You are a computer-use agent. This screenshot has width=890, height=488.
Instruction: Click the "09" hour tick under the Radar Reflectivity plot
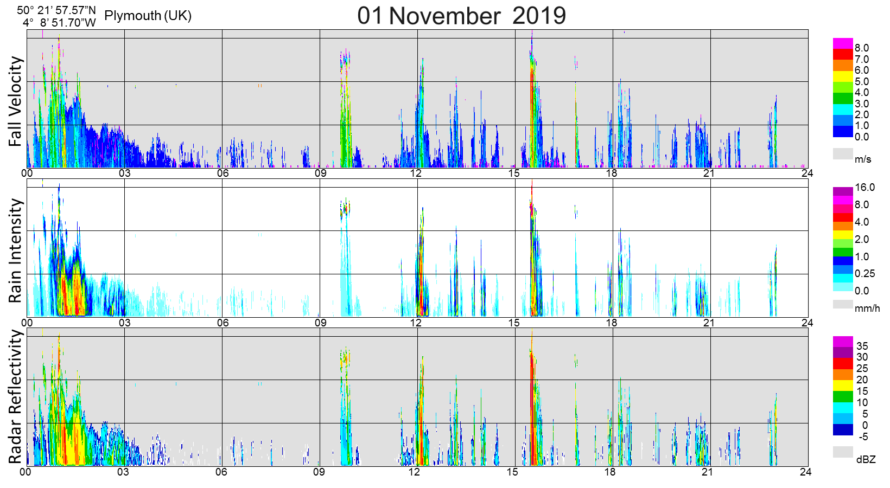pyautogui.click(x=319, y=472)
